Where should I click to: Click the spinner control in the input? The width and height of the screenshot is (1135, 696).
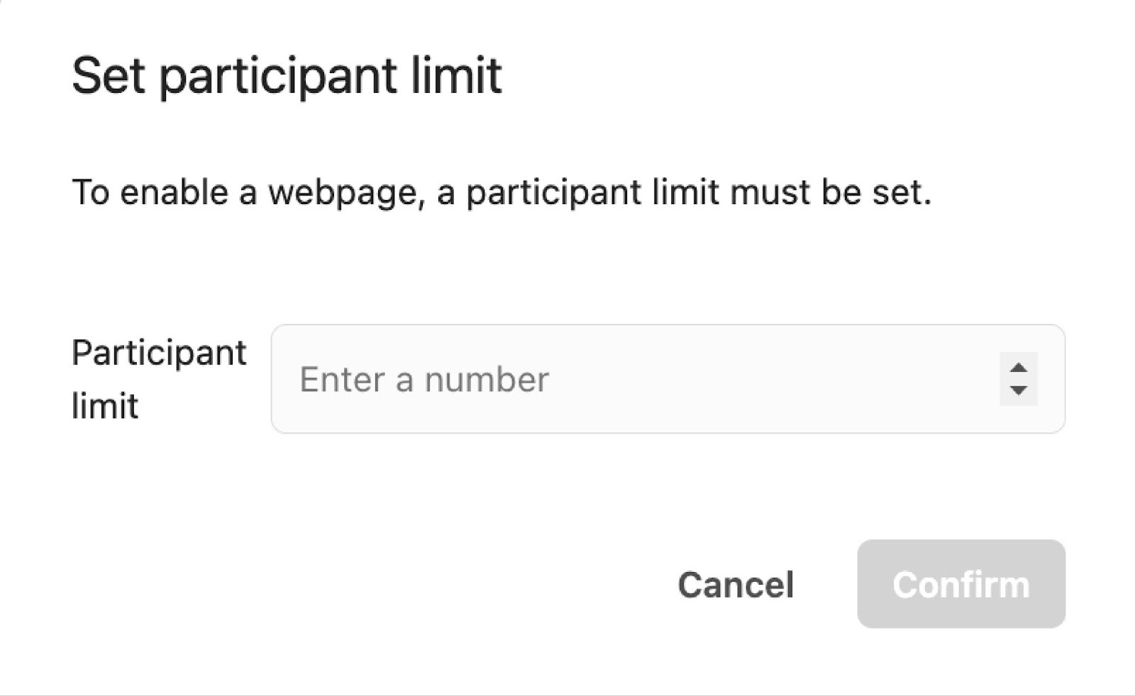pos(1019,379)
